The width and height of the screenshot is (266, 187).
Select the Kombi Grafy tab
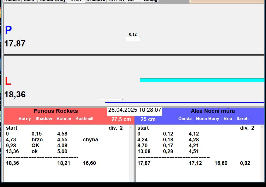(x=52, y=1)
